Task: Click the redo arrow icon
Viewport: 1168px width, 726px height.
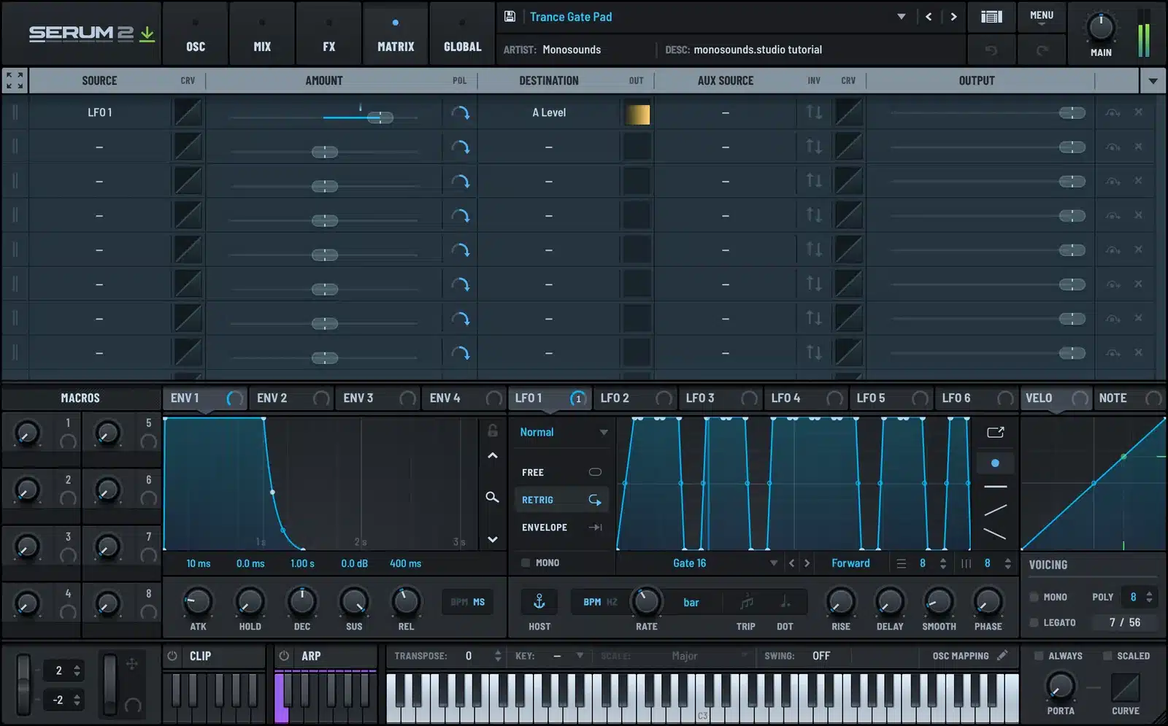Action: coord(1042,50)
